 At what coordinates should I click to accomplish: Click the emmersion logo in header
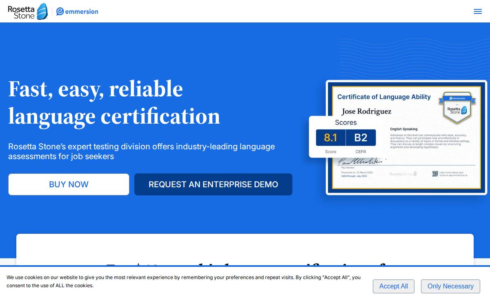coord(77,11)
